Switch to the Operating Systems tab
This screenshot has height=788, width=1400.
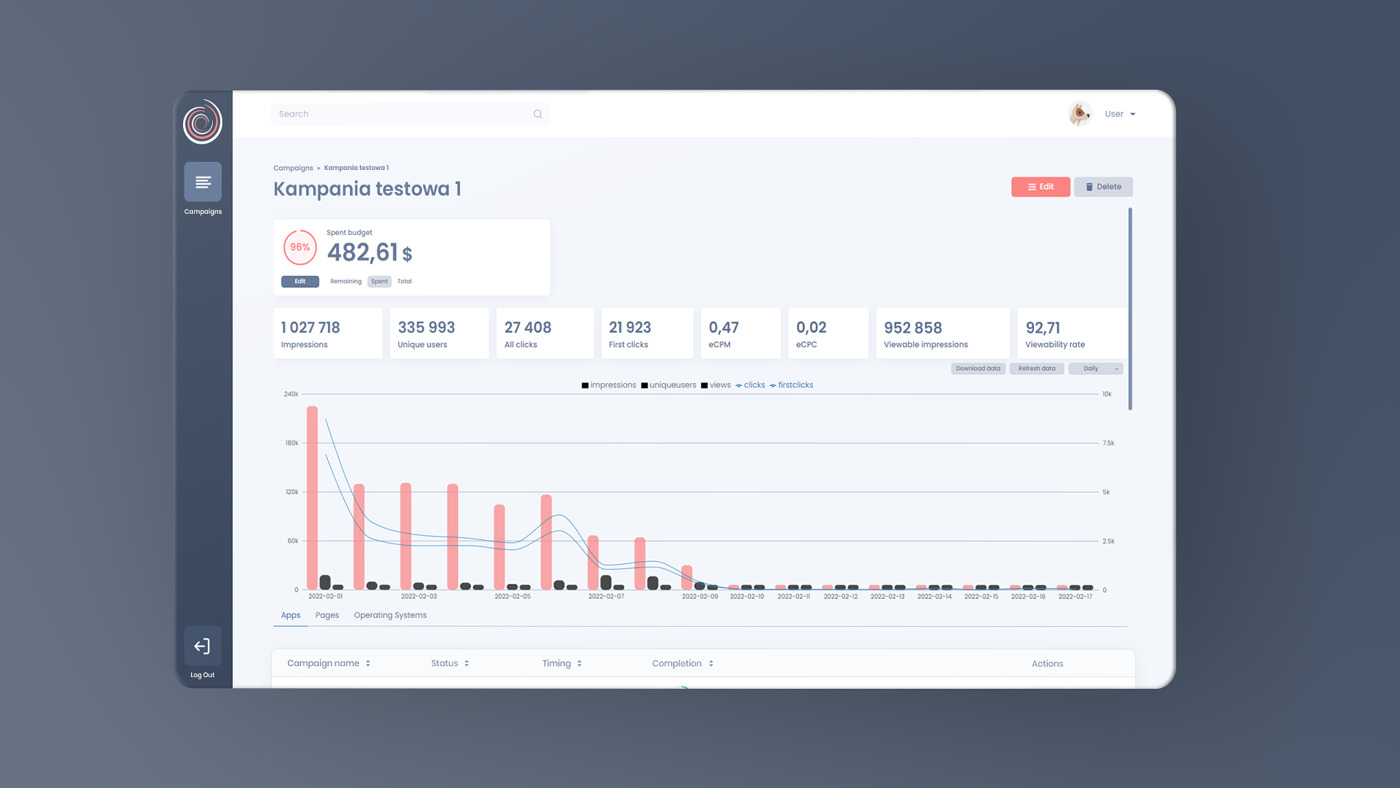pos(390,615)
